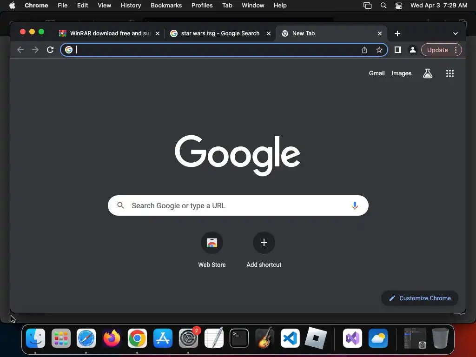
Task: Open a new tab with the plus button
Action: coord(397,33)
